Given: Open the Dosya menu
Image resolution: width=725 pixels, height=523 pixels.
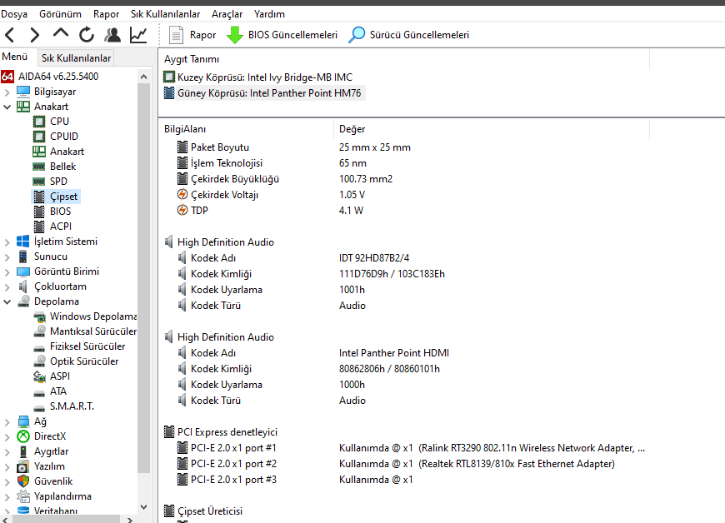Looking at the screenshot, I should pyautogui.click(x=14, y=14).
